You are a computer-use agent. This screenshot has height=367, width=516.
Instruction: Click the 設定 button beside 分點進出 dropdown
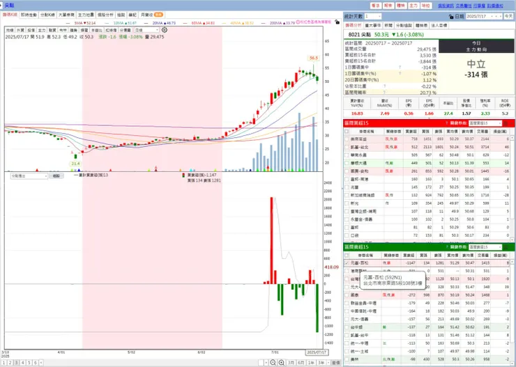point(56,175)
